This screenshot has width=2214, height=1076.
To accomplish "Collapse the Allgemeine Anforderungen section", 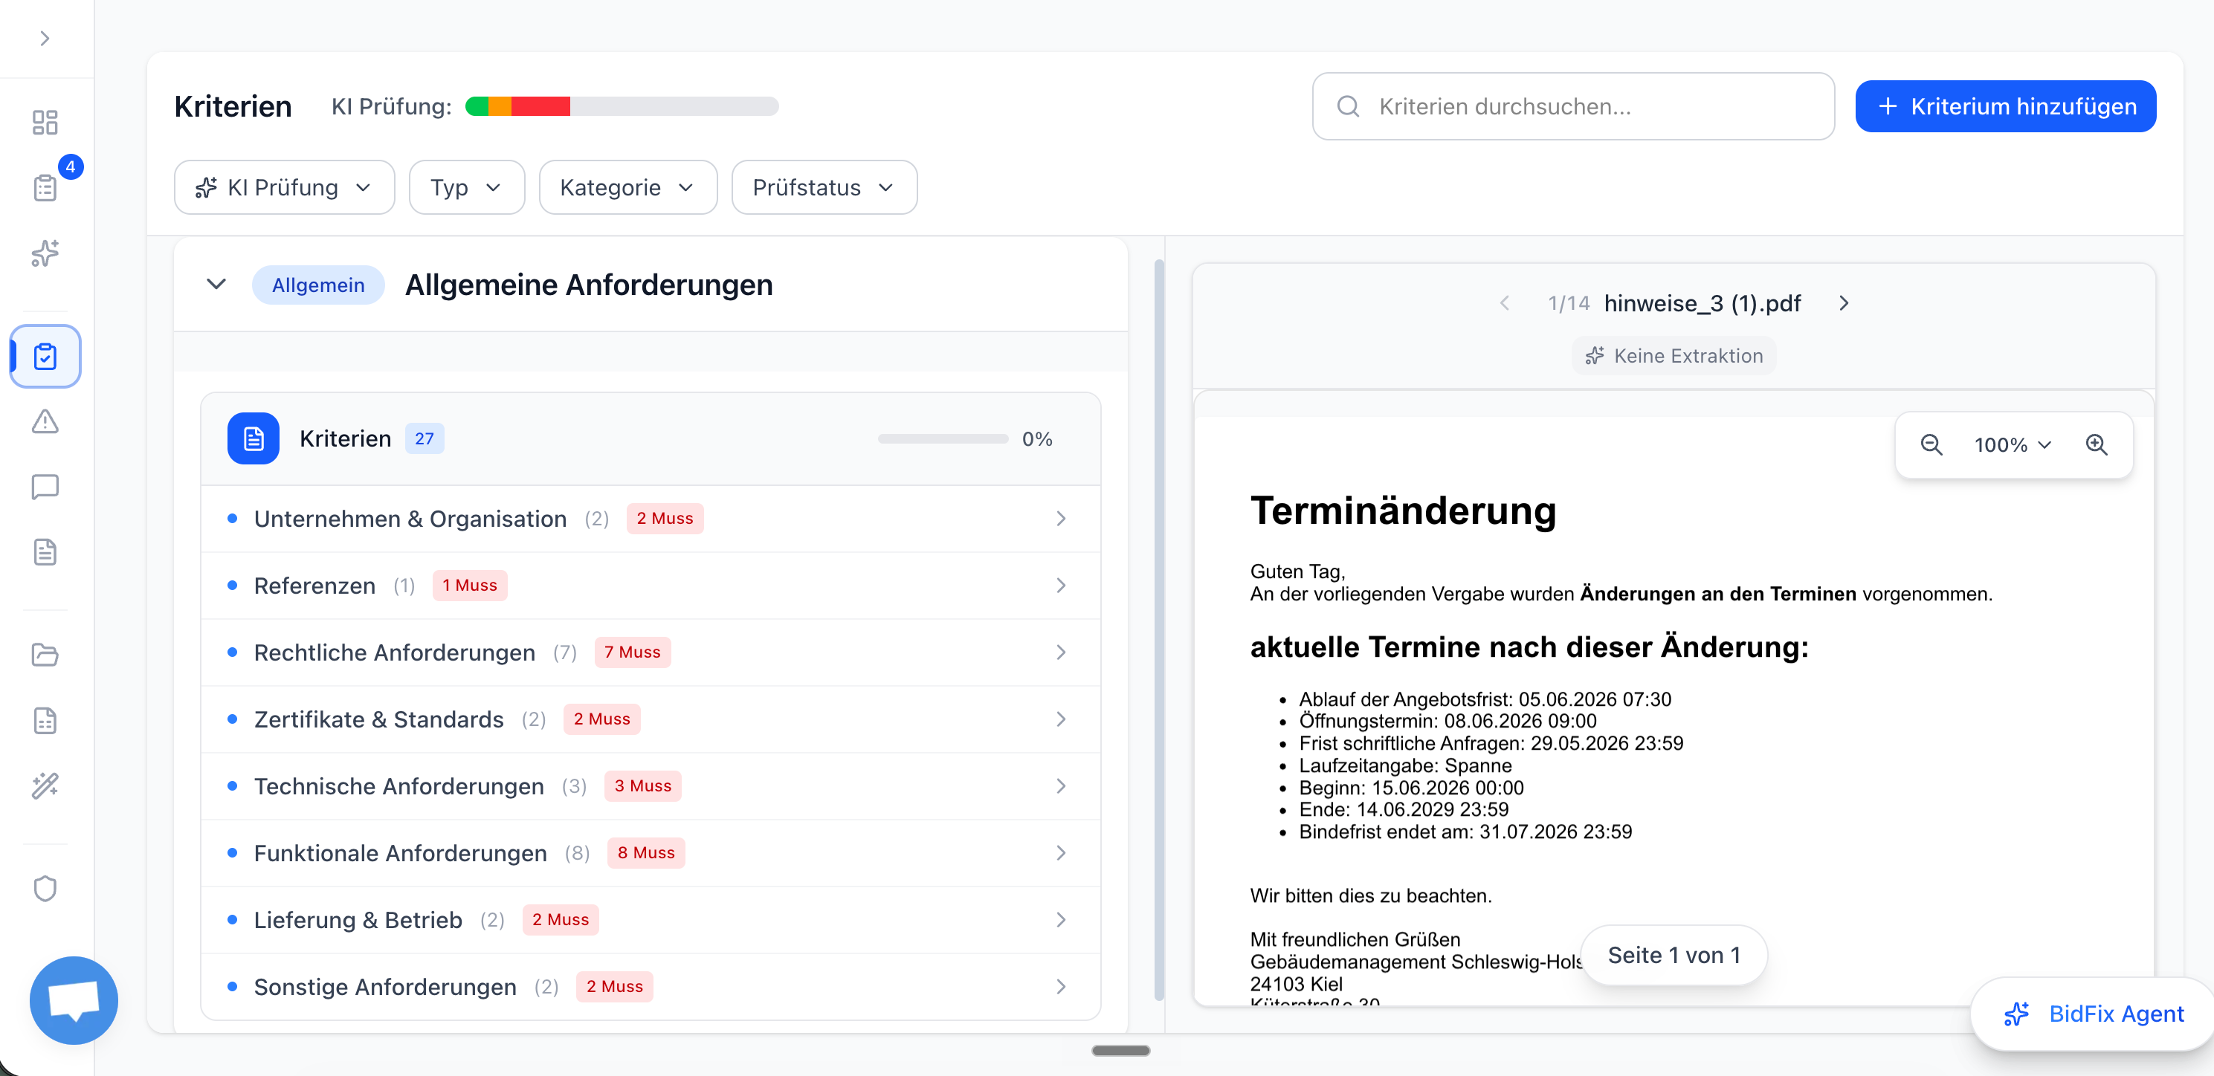I will tap(216, 285).
